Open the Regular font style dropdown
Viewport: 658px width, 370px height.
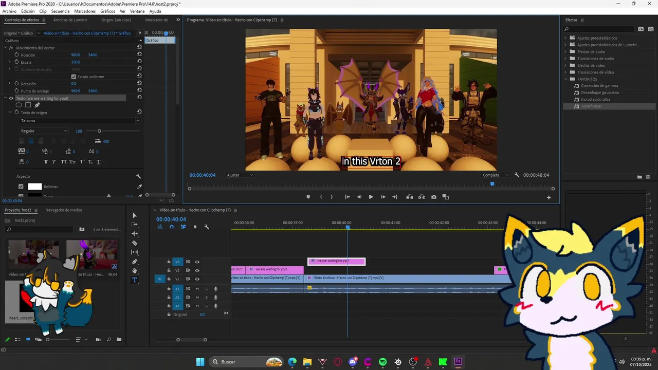click(x=44, y=131)
